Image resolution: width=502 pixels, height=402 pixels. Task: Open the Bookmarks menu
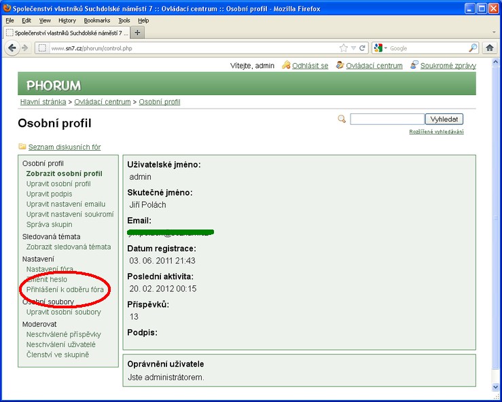click(x=98, y=20)
